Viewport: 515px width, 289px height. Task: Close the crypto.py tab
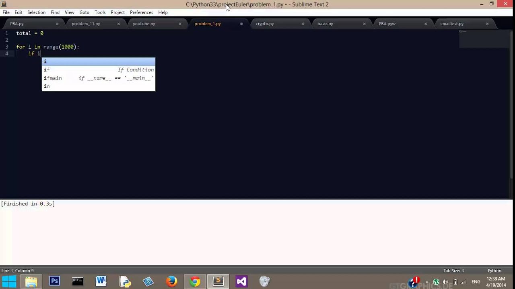point(303,24)
